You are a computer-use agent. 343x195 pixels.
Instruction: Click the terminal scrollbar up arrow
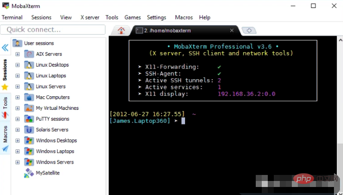(x=340, y=40)
